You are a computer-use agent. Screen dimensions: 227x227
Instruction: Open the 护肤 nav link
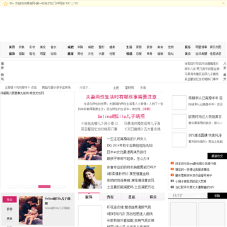[21, 47]
